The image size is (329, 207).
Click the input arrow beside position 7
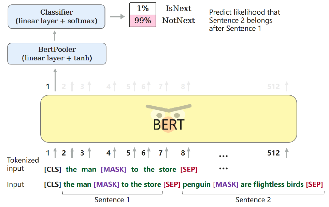[x=167, y=152]
